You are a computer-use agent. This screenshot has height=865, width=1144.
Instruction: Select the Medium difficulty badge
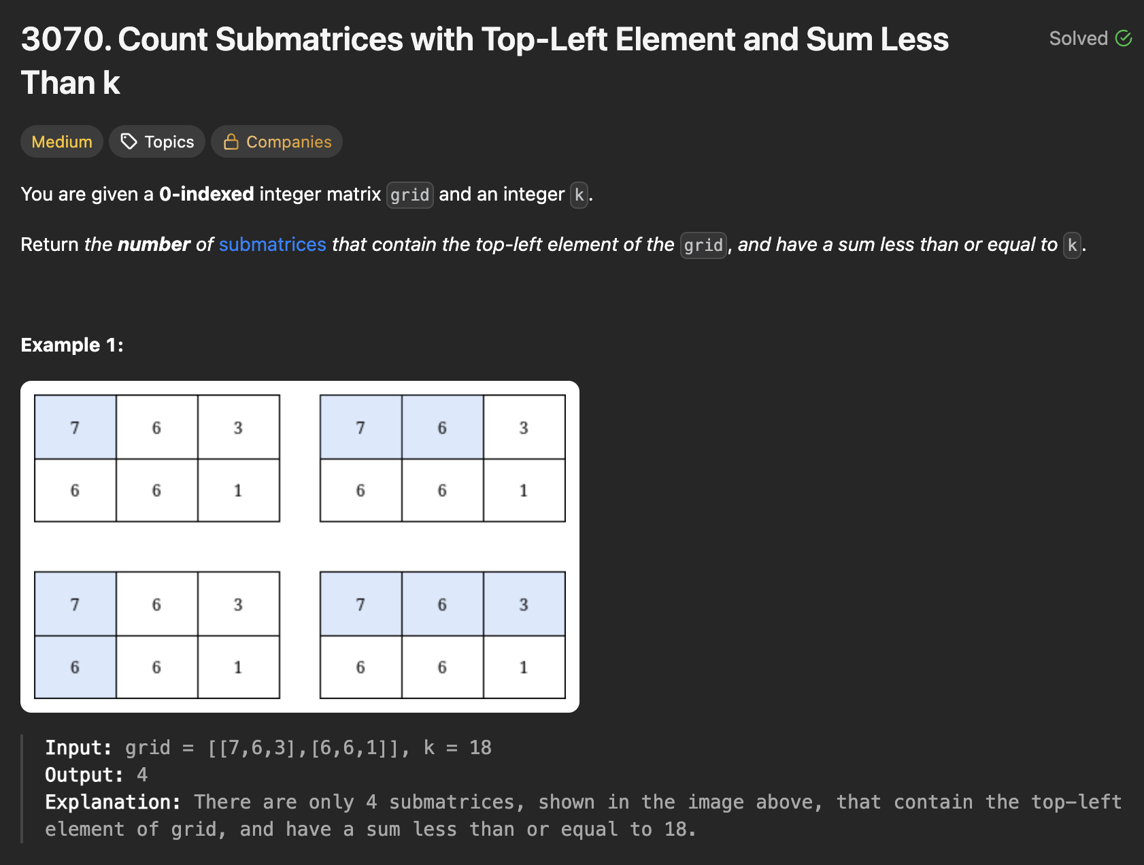click(62, 141)
